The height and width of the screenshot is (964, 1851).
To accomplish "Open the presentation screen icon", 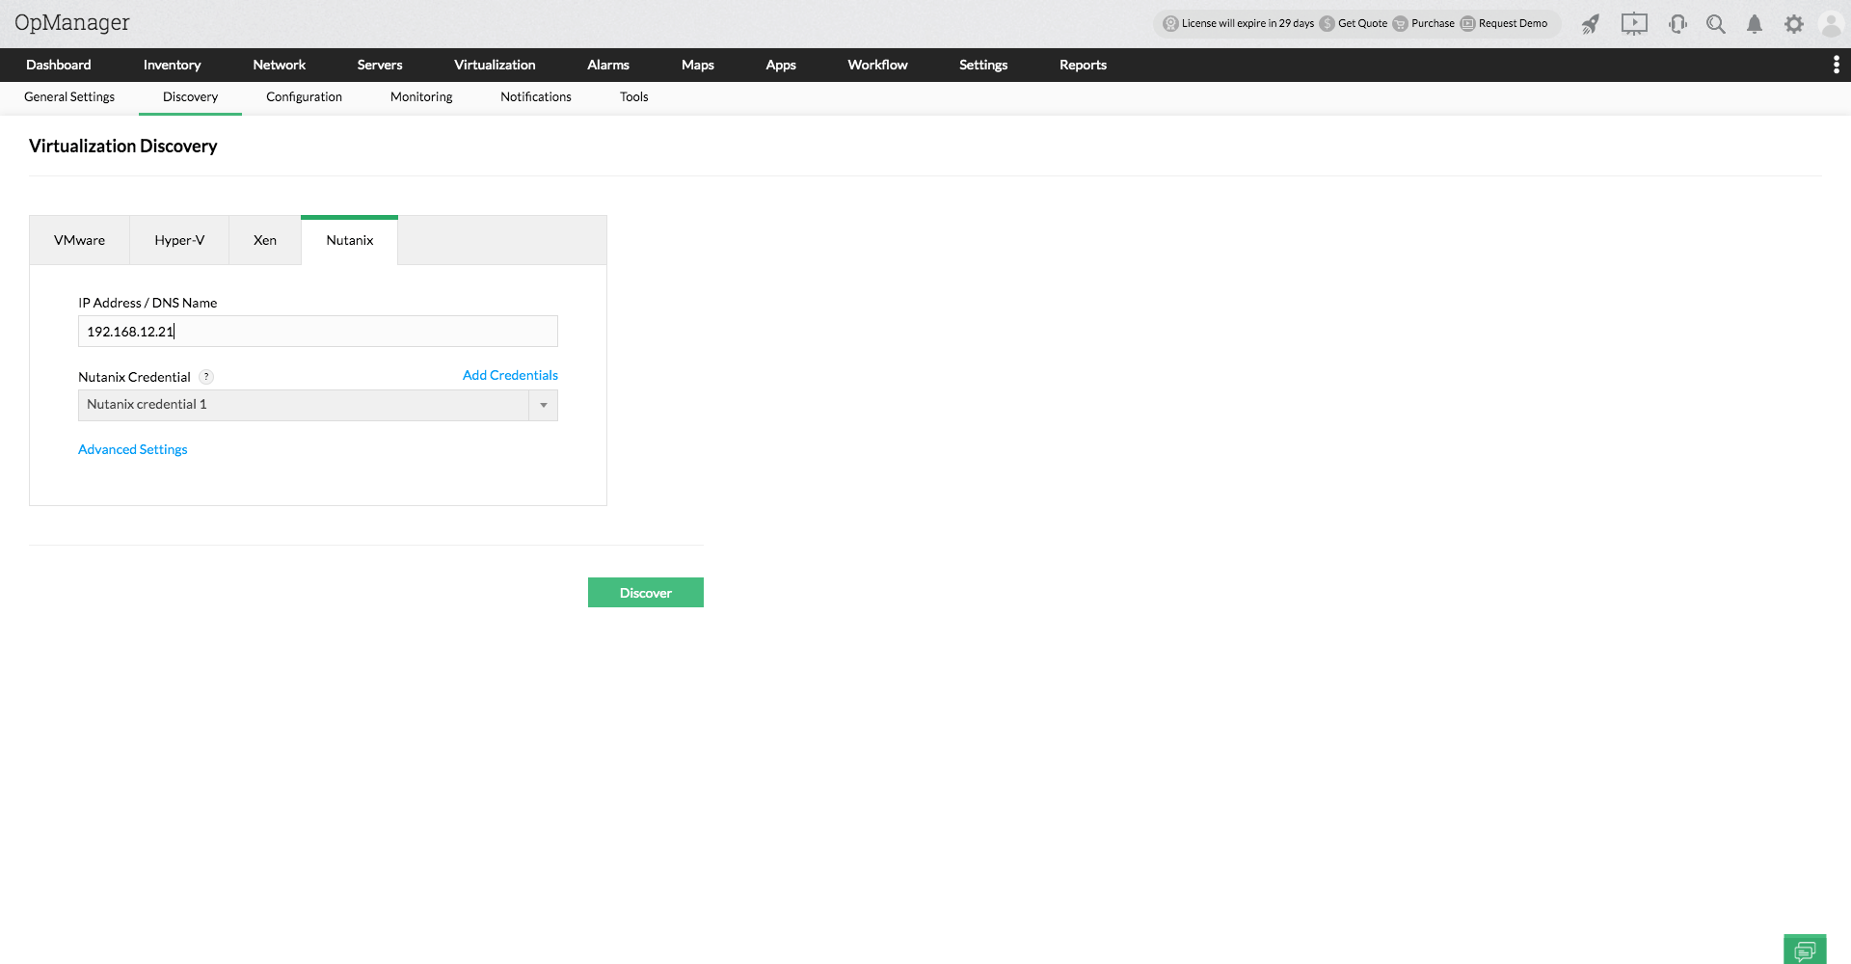I will (x=1634, y=24).
